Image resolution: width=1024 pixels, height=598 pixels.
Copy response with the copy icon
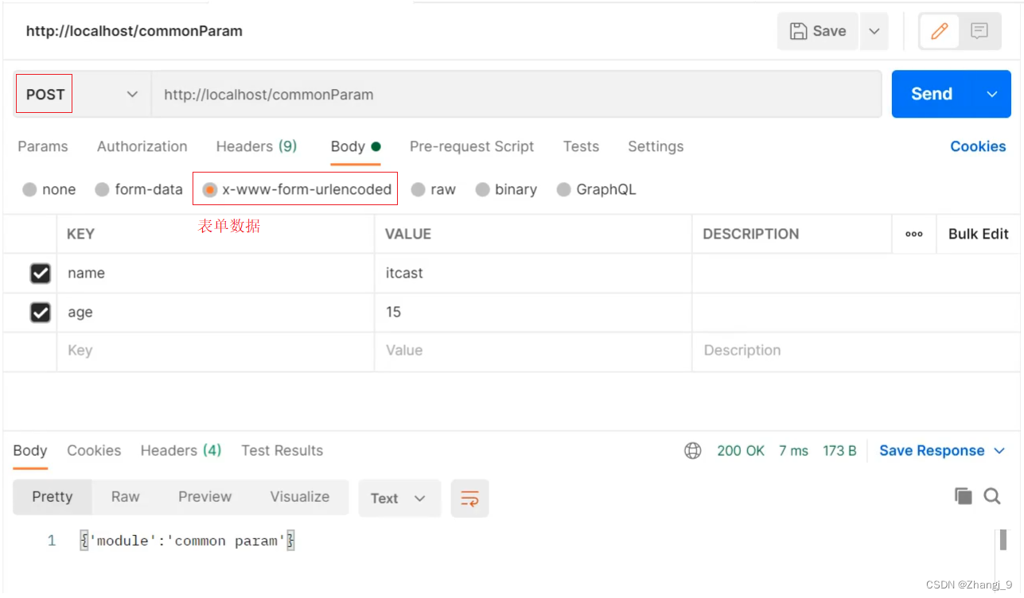coord(963,496)
